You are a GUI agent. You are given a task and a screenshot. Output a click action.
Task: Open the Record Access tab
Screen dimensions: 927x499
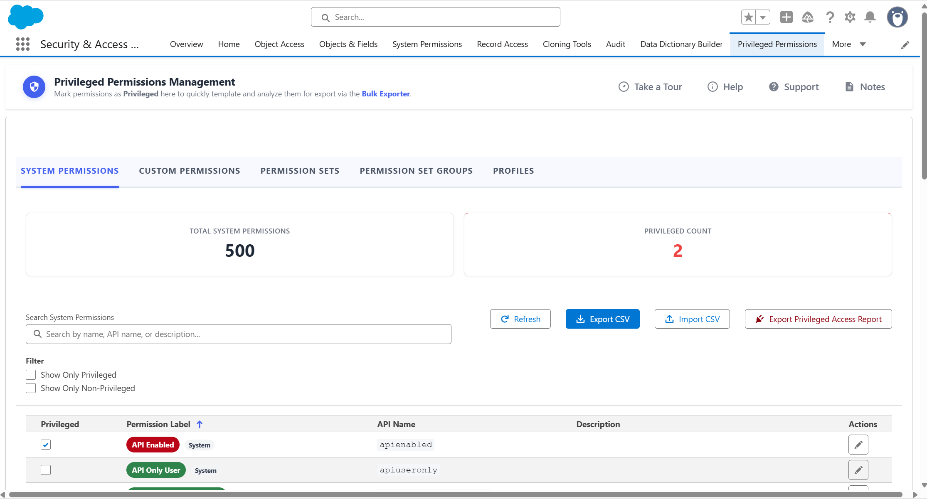pos(502,44)
